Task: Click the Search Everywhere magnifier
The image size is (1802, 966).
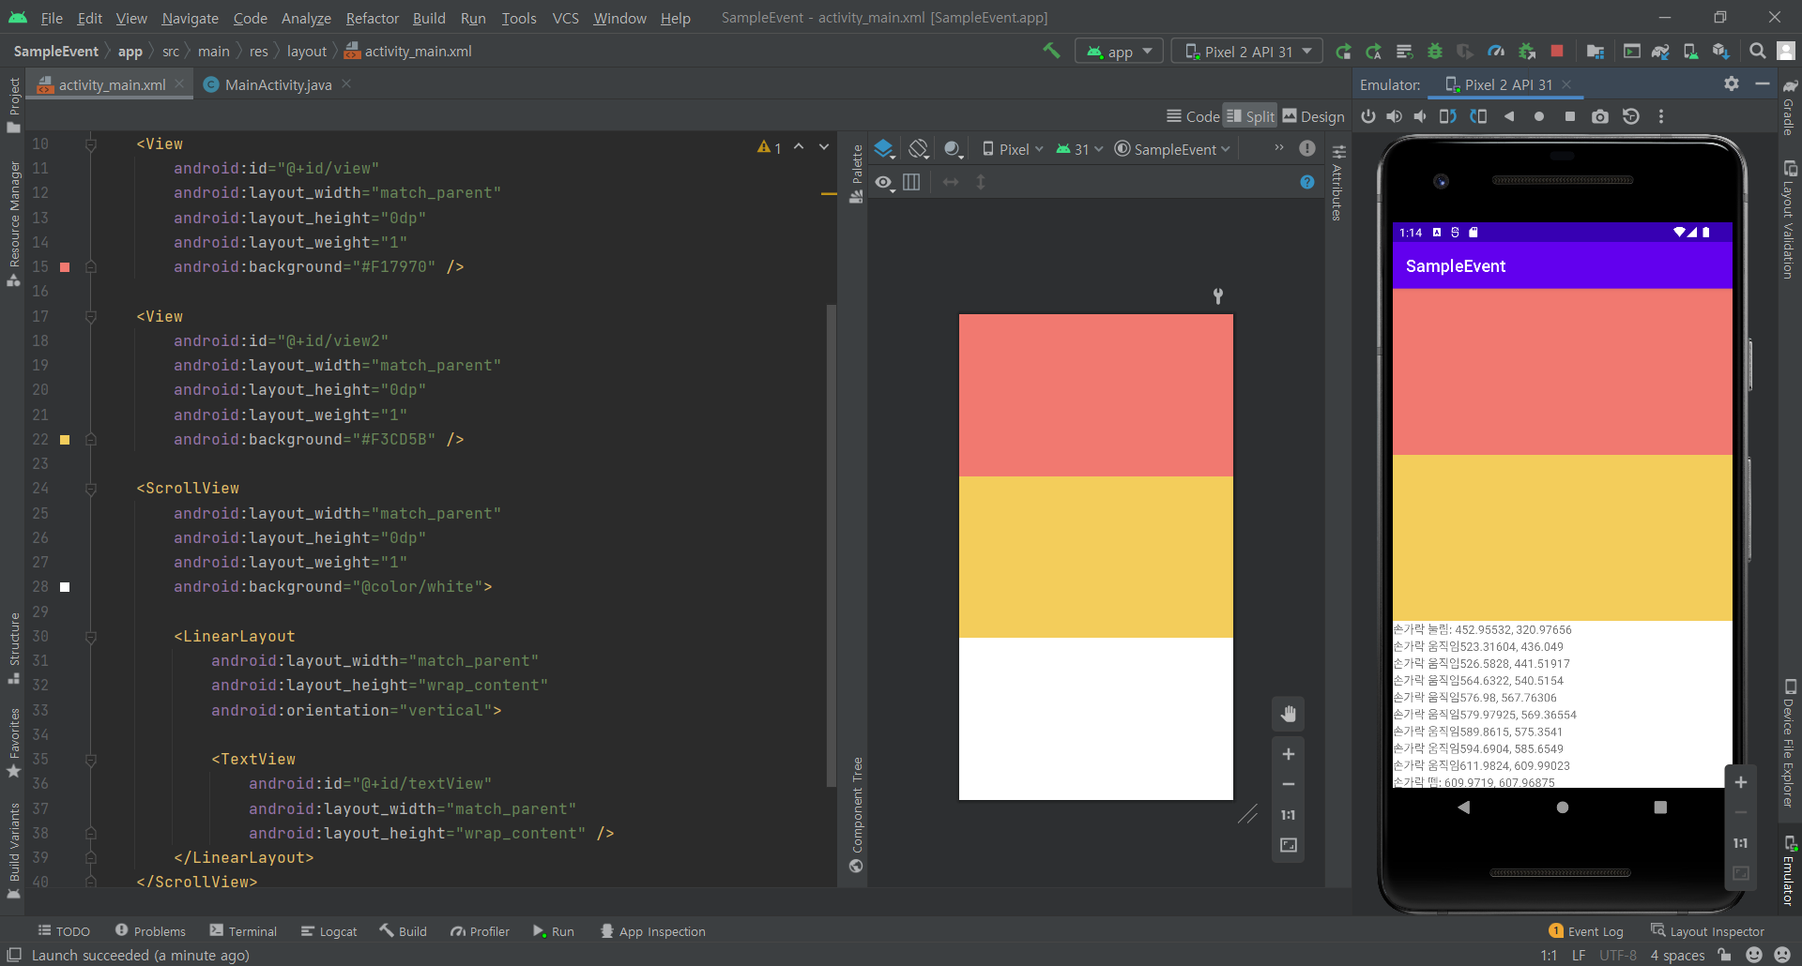Action: [x=1757, y=52]
